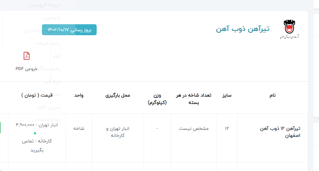Viewport: 319px width, 171px height.
Task: Click 'کارخانه : تماس بگیرید' factory price text
Action: click(37, 145)
